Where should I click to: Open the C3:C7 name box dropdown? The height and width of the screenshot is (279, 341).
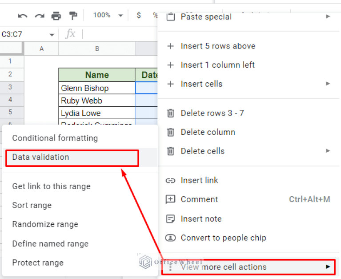(52, 35)
